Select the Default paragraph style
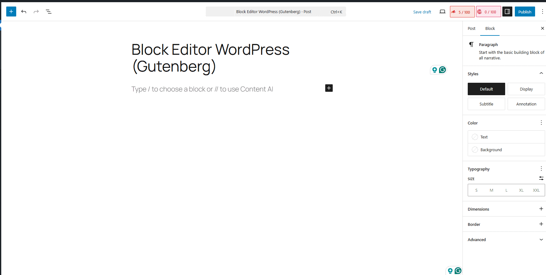 tap(486, 89)
